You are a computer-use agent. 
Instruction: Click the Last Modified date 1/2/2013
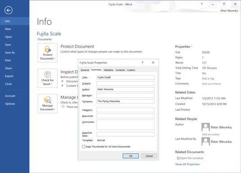[x=214, y=98]
